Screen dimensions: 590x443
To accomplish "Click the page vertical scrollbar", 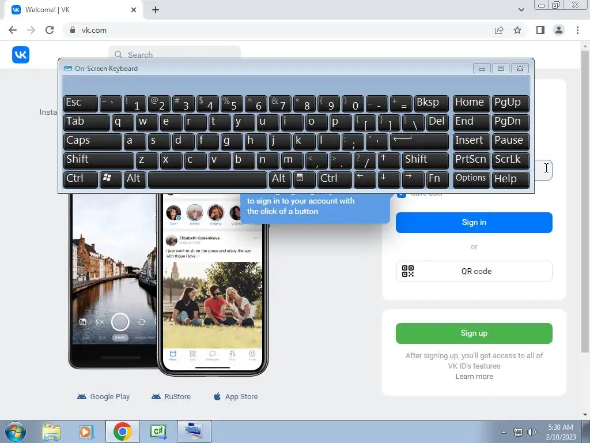I will pos(585,201).
